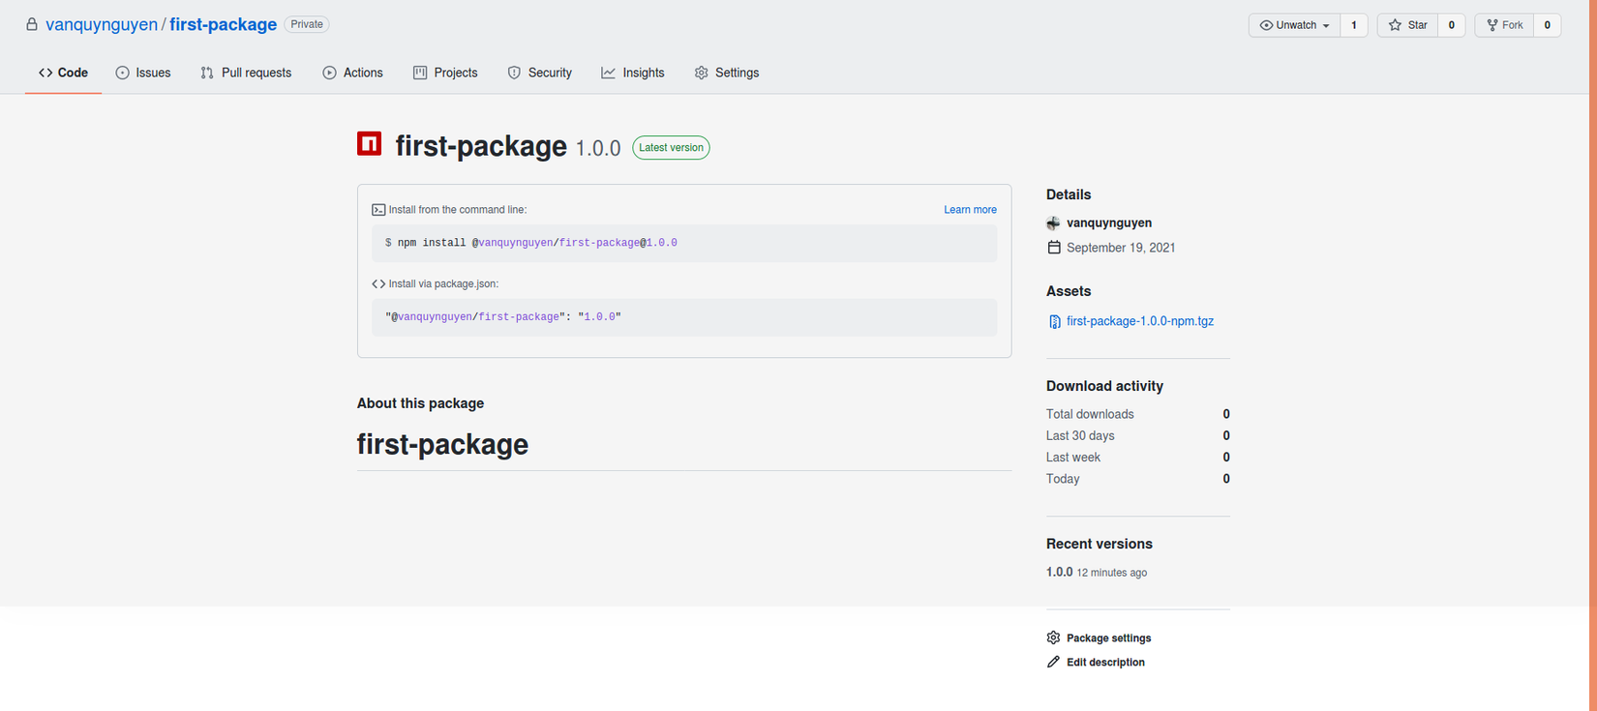The width and height of the screenshot is (1597, 711).
Task: Open the vanquynguyen owner link in header
Action: coord(101,24)
